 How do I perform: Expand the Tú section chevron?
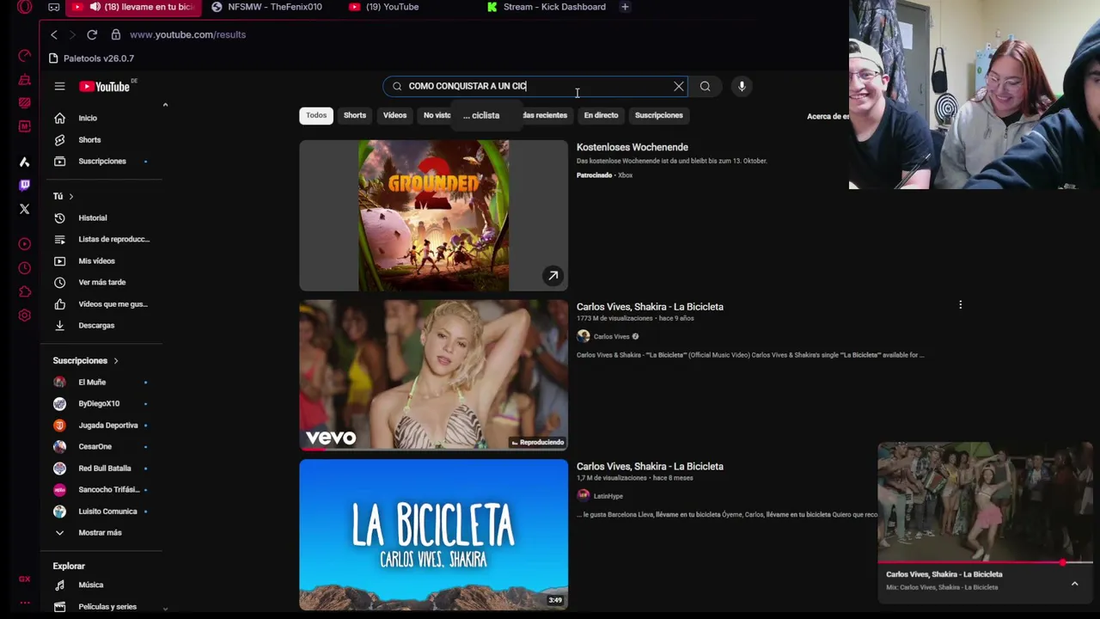70,196
